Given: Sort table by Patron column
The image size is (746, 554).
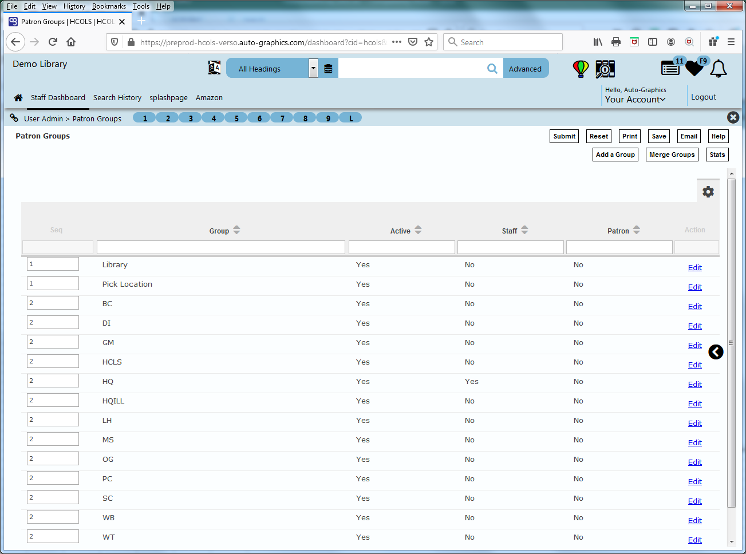Looking at the screenshot, I should pos(637,230).
